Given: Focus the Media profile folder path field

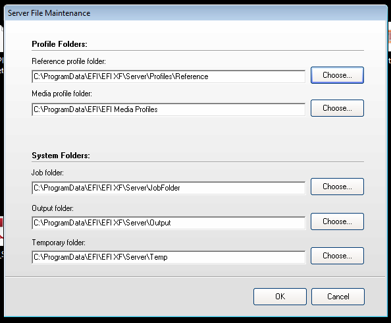Looking at the screenshot, I should click(x=169, y=109).
